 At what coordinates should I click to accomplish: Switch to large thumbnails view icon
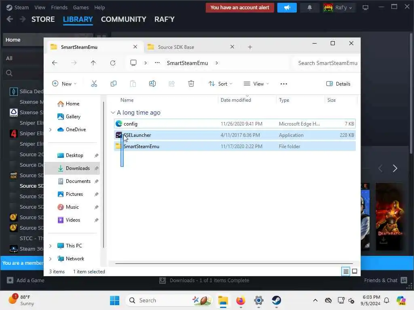pos(355,272)
